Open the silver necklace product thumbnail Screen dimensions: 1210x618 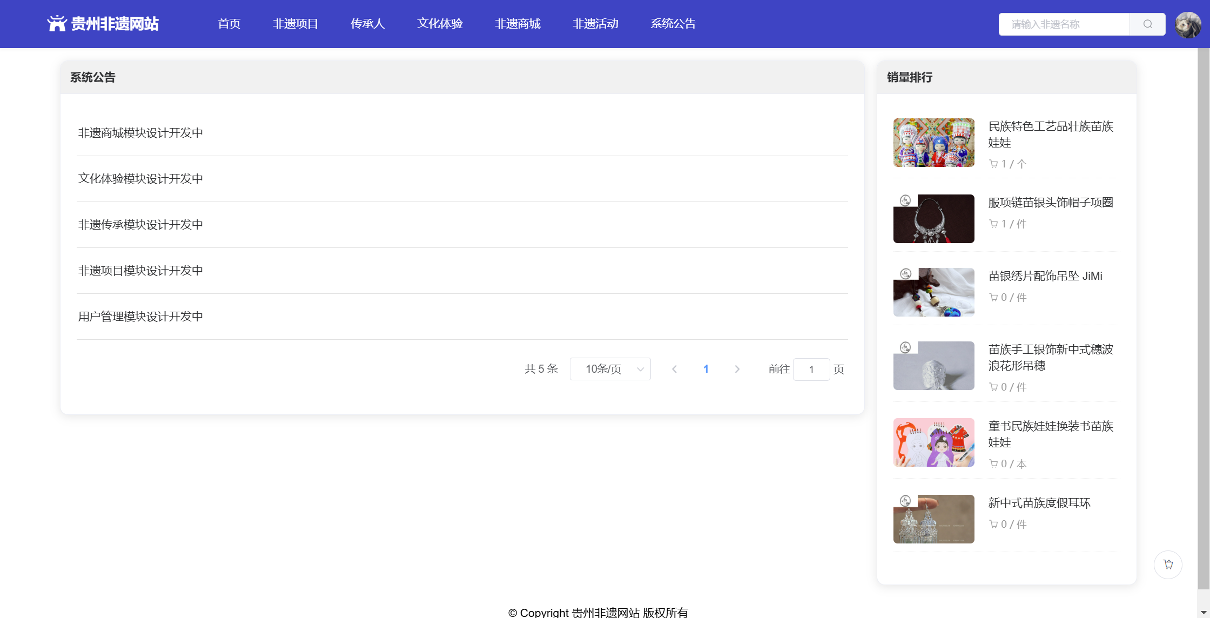pyautogui.click(x=933, y=219)
